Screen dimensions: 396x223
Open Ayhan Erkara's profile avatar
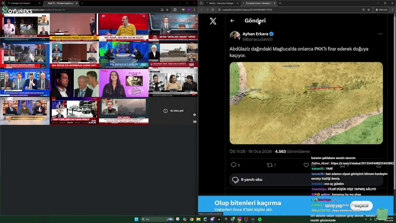[x=235, y=37]
